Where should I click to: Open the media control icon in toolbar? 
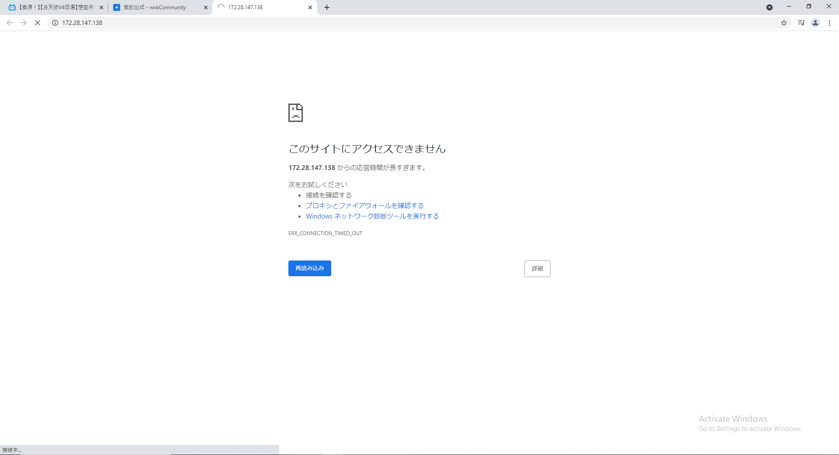pos(801,23)
